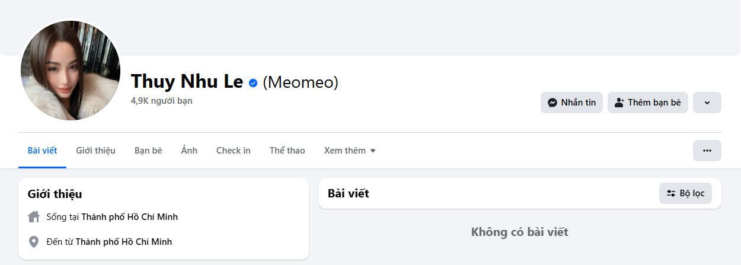Click the location pin icon beside Đến từ

coord(34,242)
